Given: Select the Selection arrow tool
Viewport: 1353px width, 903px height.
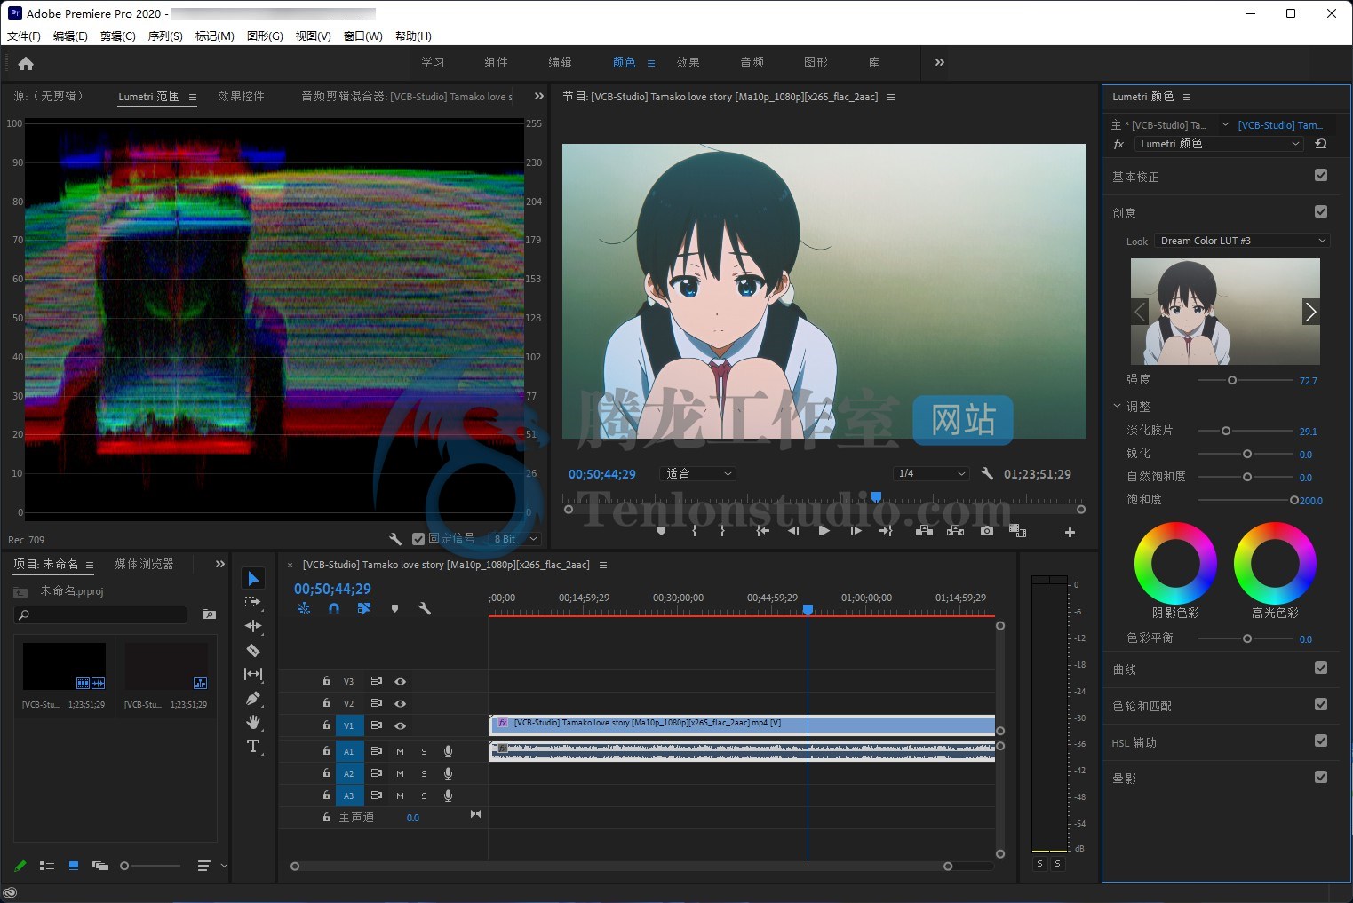Looking at the screenshot, I should click(x=253, y=578).
